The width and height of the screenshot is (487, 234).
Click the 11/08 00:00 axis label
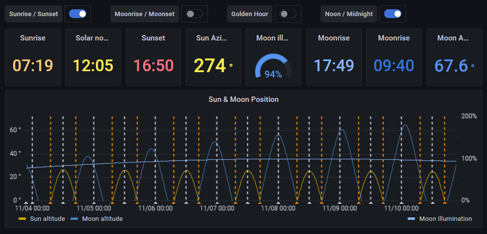(278, 208)
